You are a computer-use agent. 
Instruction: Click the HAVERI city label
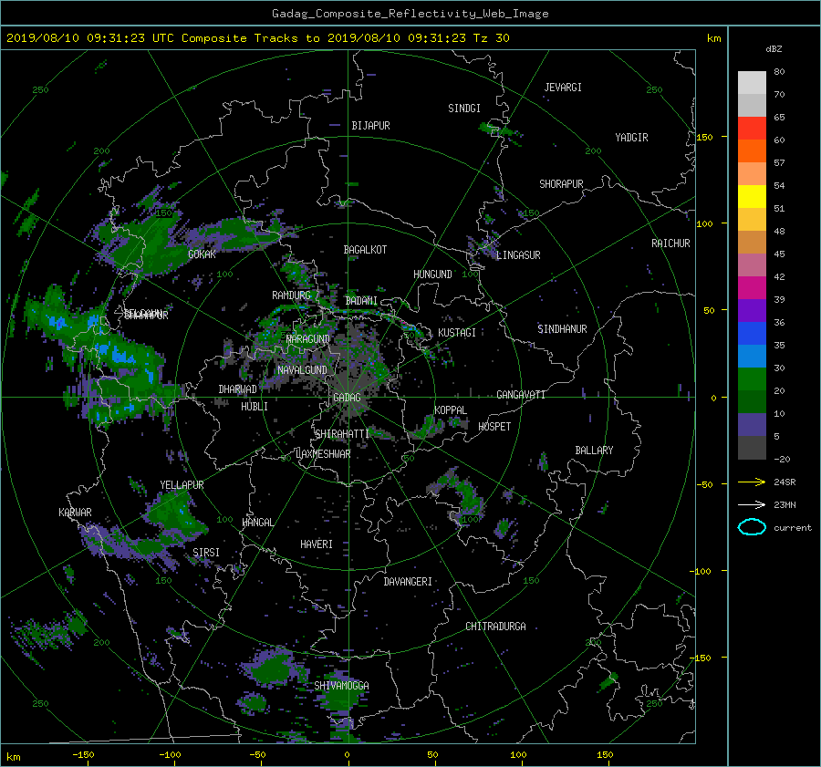317,544
